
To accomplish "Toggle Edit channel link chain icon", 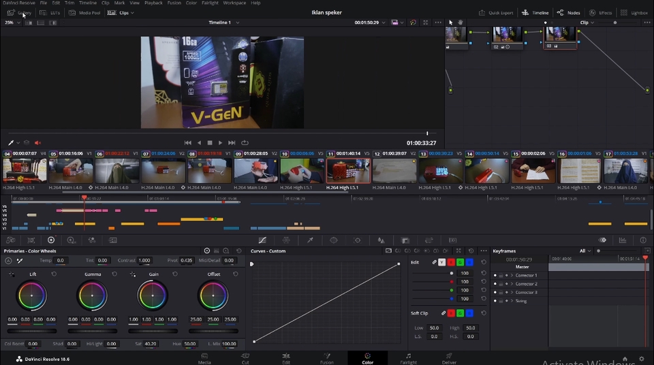I will [x=434, y=262].
